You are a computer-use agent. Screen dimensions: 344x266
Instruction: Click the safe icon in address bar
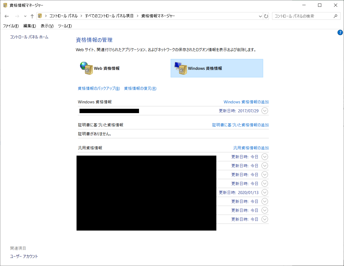pos(40,16)
